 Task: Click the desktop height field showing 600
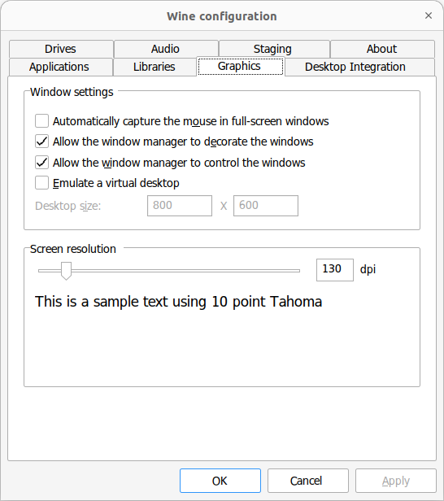click(266, 206)
